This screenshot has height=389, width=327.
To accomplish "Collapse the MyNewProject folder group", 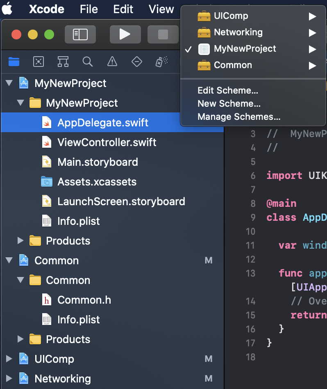I will coord(20,103).
